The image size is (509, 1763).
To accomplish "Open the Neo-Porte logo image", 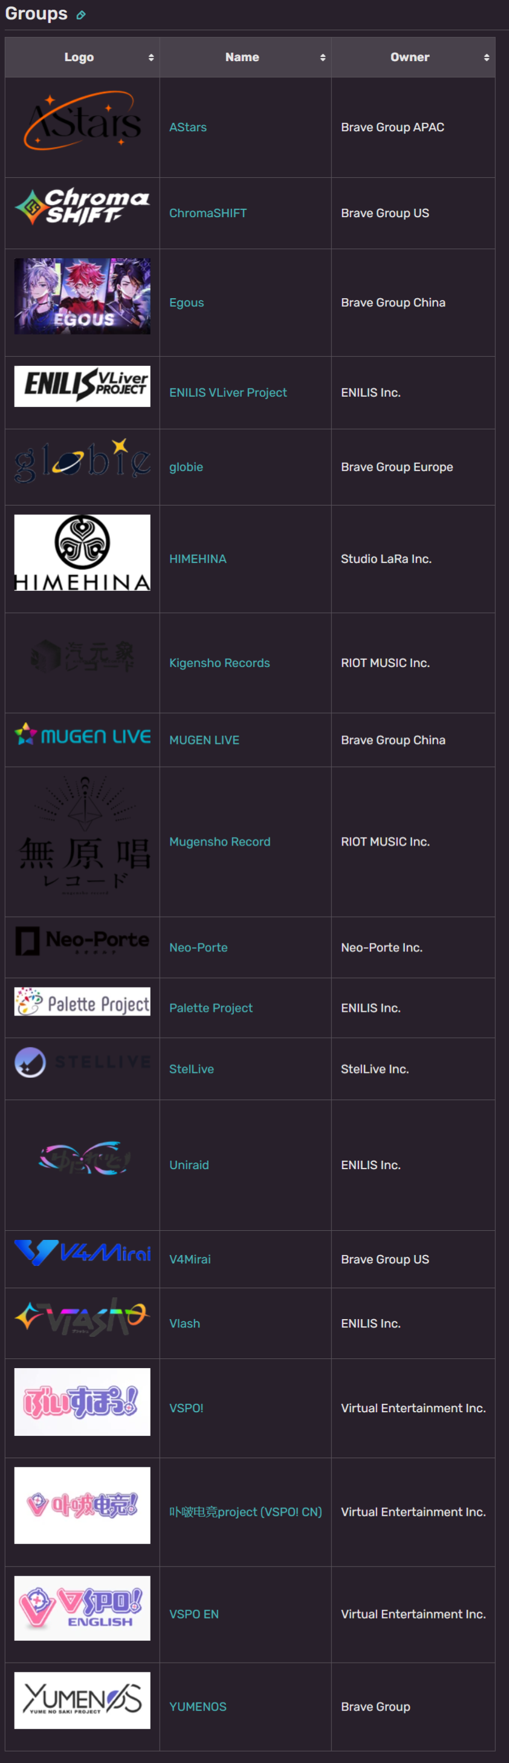I will pos(82,941).
